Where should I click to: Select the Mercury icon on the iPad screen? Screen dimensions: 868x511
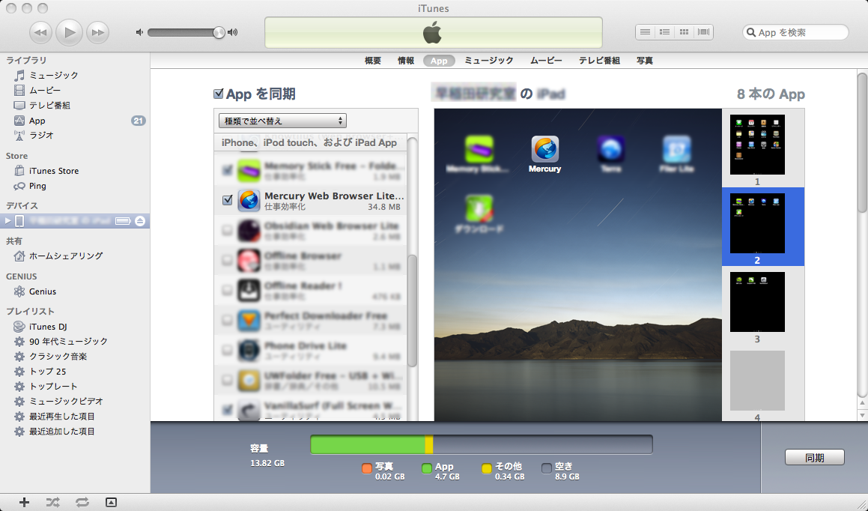[544, 149]
